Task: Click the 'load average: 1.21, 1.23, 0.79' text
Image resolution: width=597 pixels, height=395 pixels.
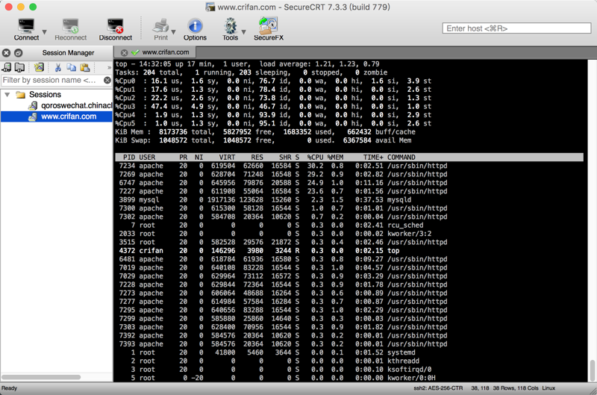Action: tap(319, 64)
